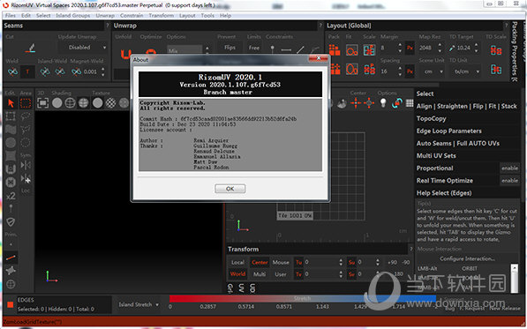Select the Center pivot mode
527x329 pixels.
pos(260,262)
